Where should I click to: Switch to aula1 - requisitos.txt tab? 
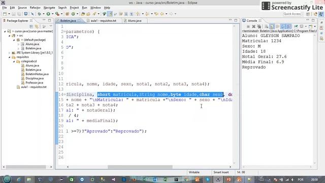click(x=103, y=21)
